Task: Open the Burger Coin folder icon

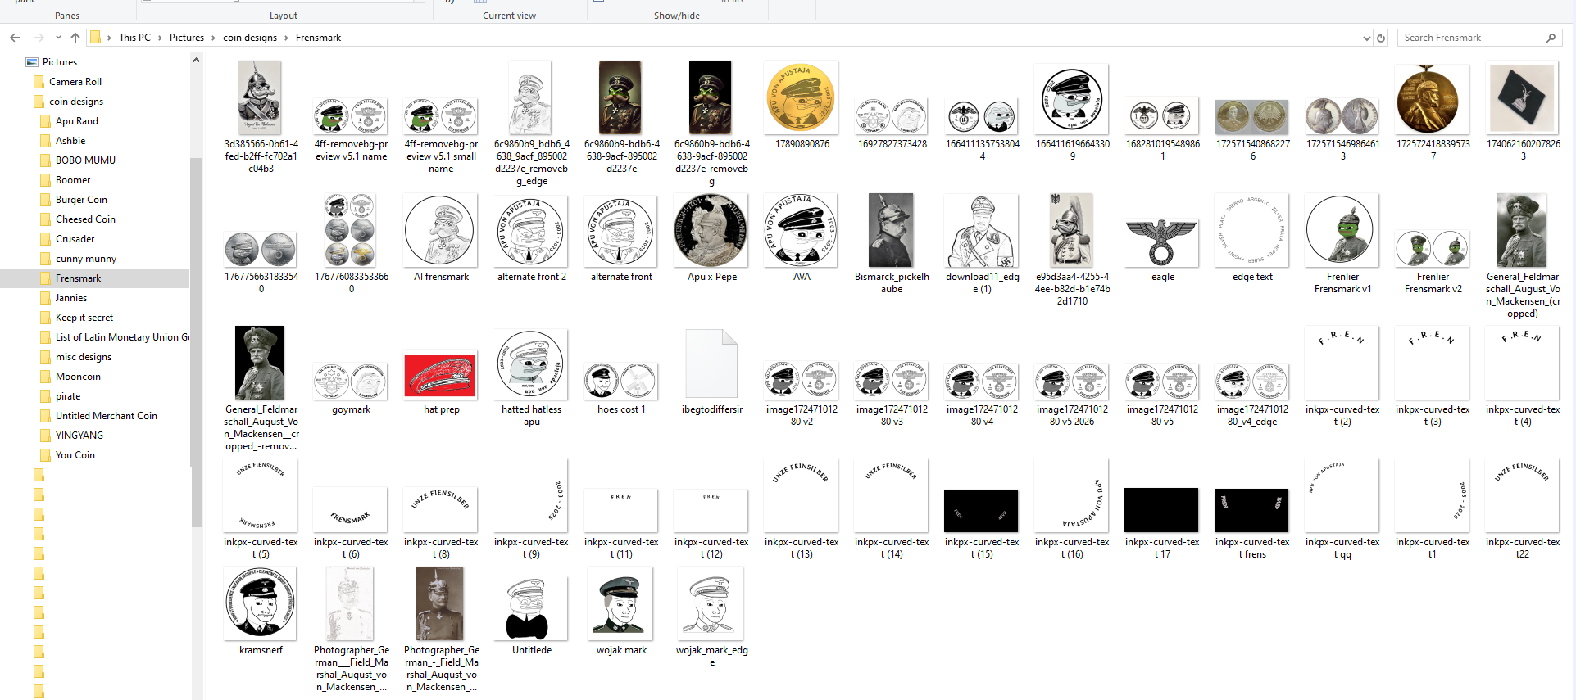Action: point(45,200)
